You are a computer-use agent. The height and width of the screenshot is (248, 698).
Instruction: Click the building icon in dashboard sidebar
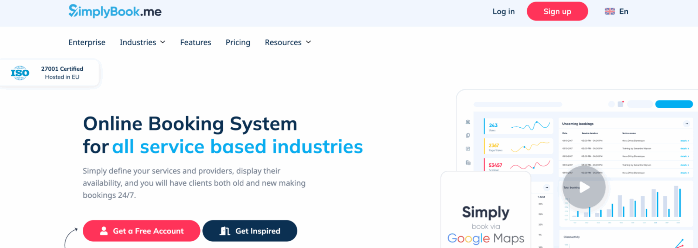(x=468, y=122)
